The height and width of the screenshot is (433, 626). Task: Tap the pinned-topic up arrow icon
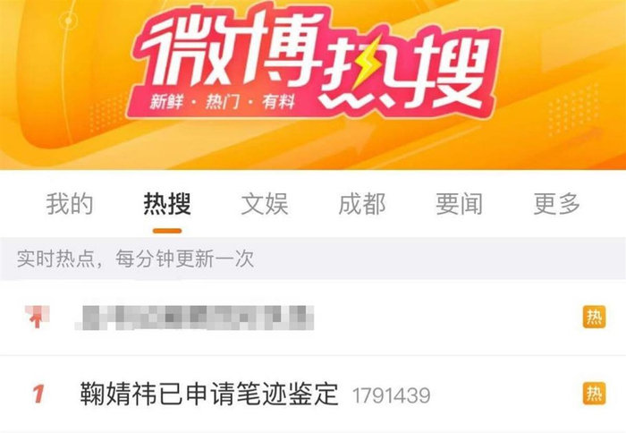(38, 318)
